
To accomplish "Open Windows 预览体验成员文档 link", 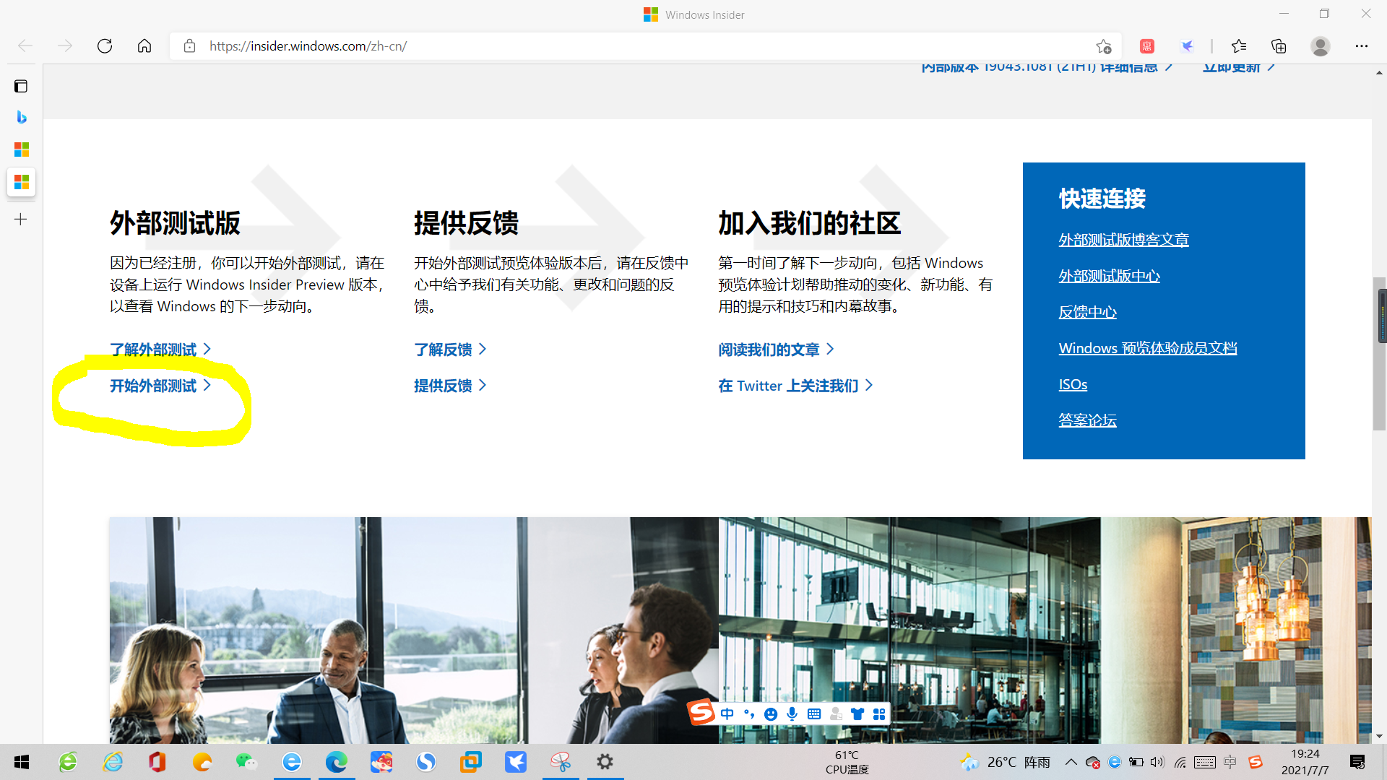I will pos(1148,348).
